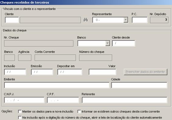
Task: Click Preencher dados do emitente button
Action: 146,72
